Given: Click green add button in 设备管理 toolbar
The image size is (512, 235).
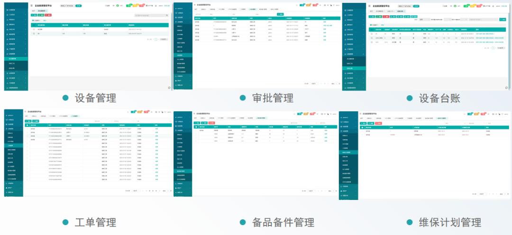Looking at the screenshot, I should (34, 15).
